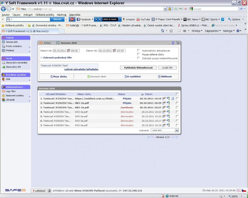Select checkbox for job row 2
Image resolution: width=248 pixels, height=198 pixels.
pyautogui.click(x=177, y=103)
